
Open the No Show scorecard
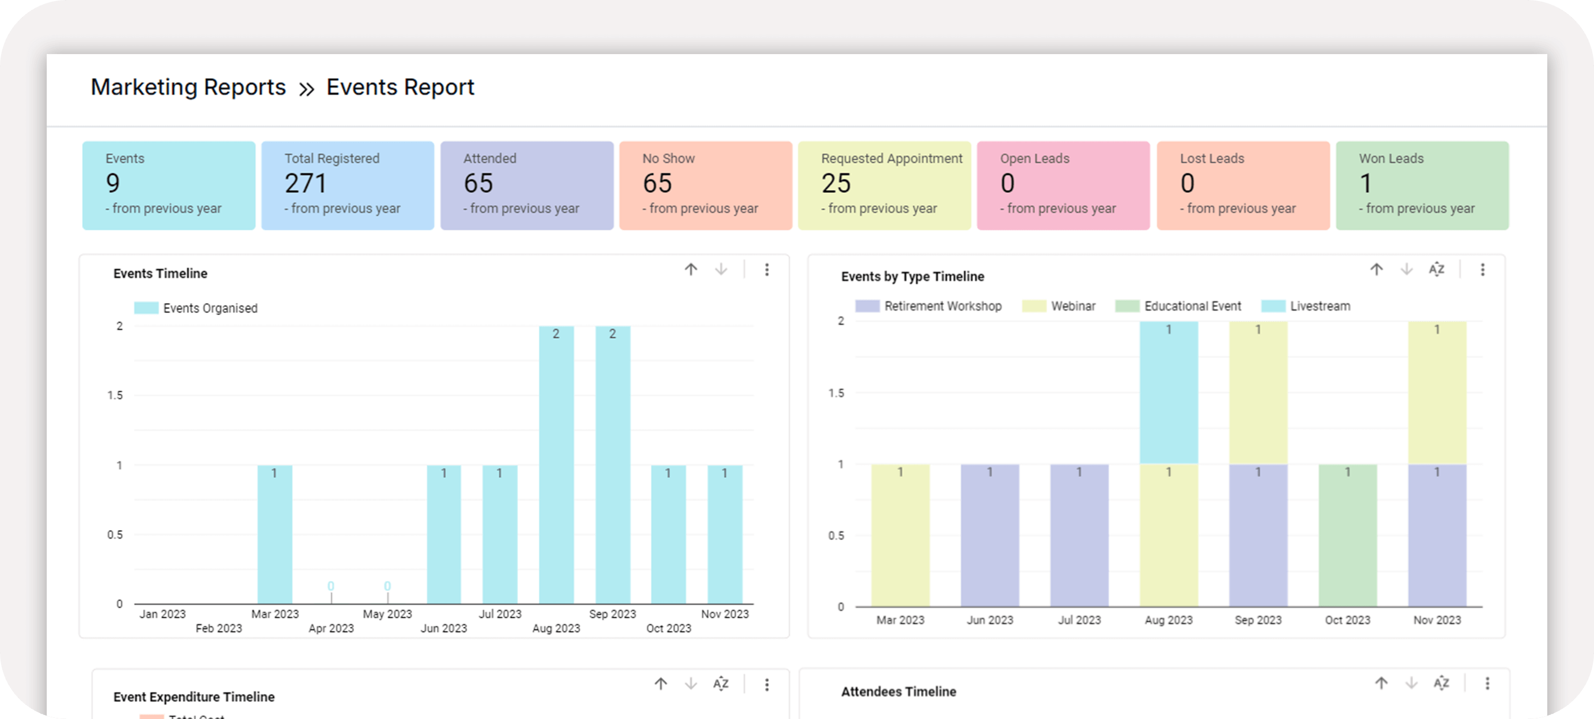pos(706,185)
